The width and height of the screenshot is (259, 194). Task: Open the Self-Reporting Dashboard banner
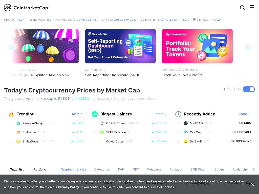point(120,46)
